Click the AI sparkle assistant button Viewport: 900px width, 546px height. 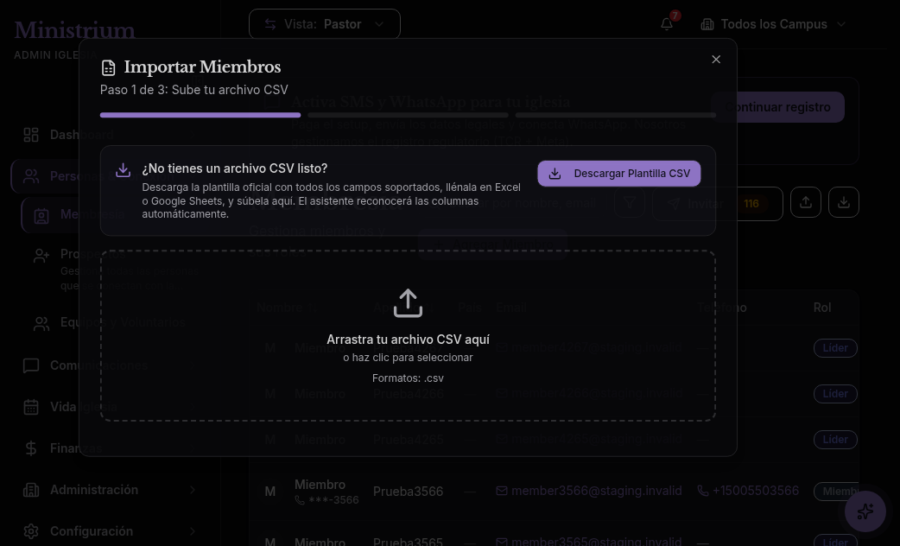(x=865, y=511)
